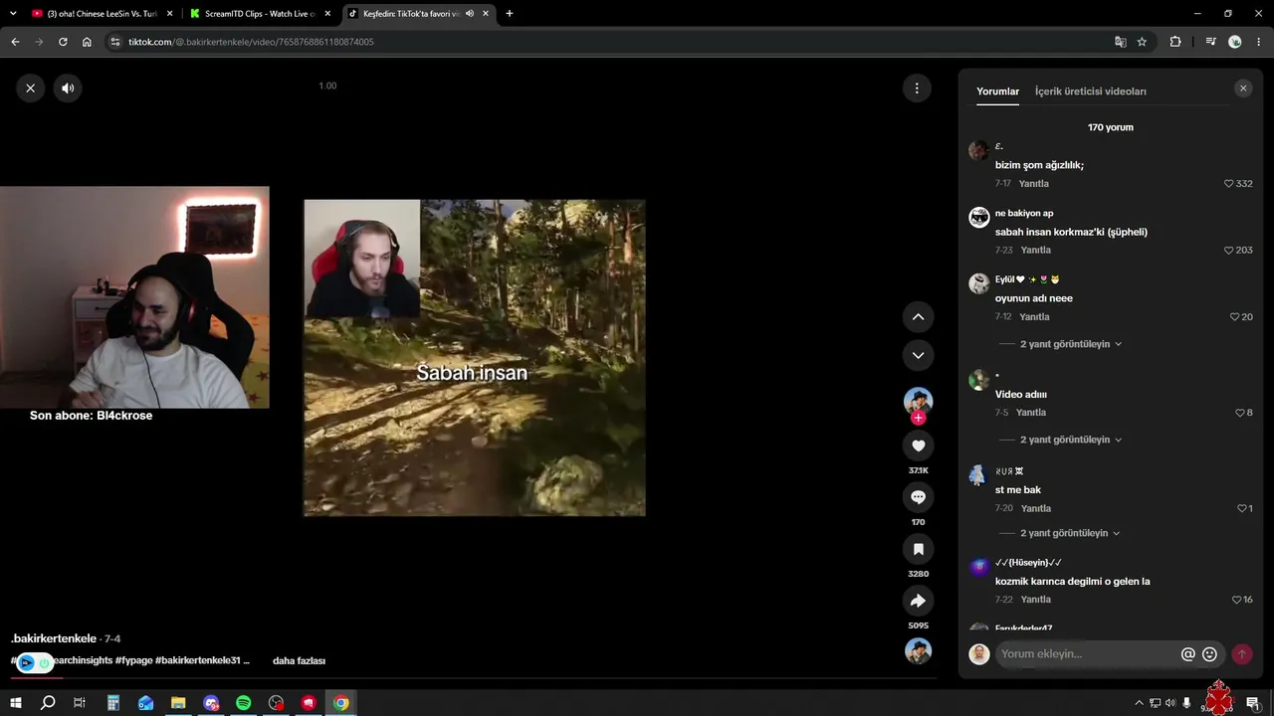Open the Chrome three-dot menu
Image resolution: width=1274 pixels, height=716 pixels.
pyautogui.click(x=1259, y=42)
